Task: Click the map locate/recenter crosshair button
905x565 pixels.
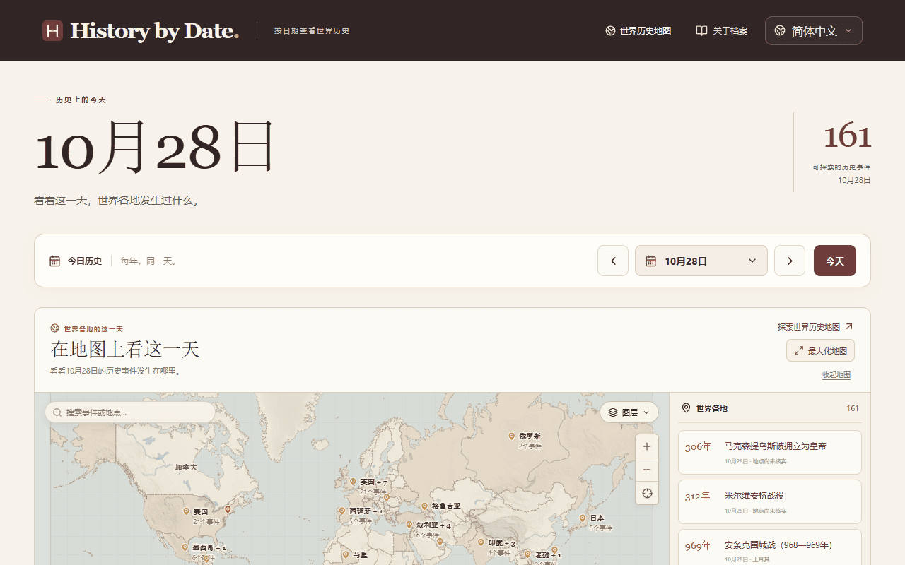Action: click(x=647, y=493)
